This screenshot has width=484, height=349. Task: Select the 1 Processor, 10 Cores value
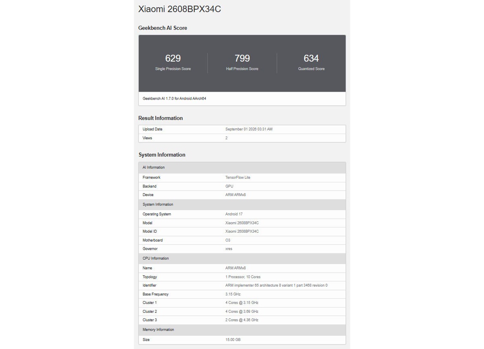tap(243, 277)
